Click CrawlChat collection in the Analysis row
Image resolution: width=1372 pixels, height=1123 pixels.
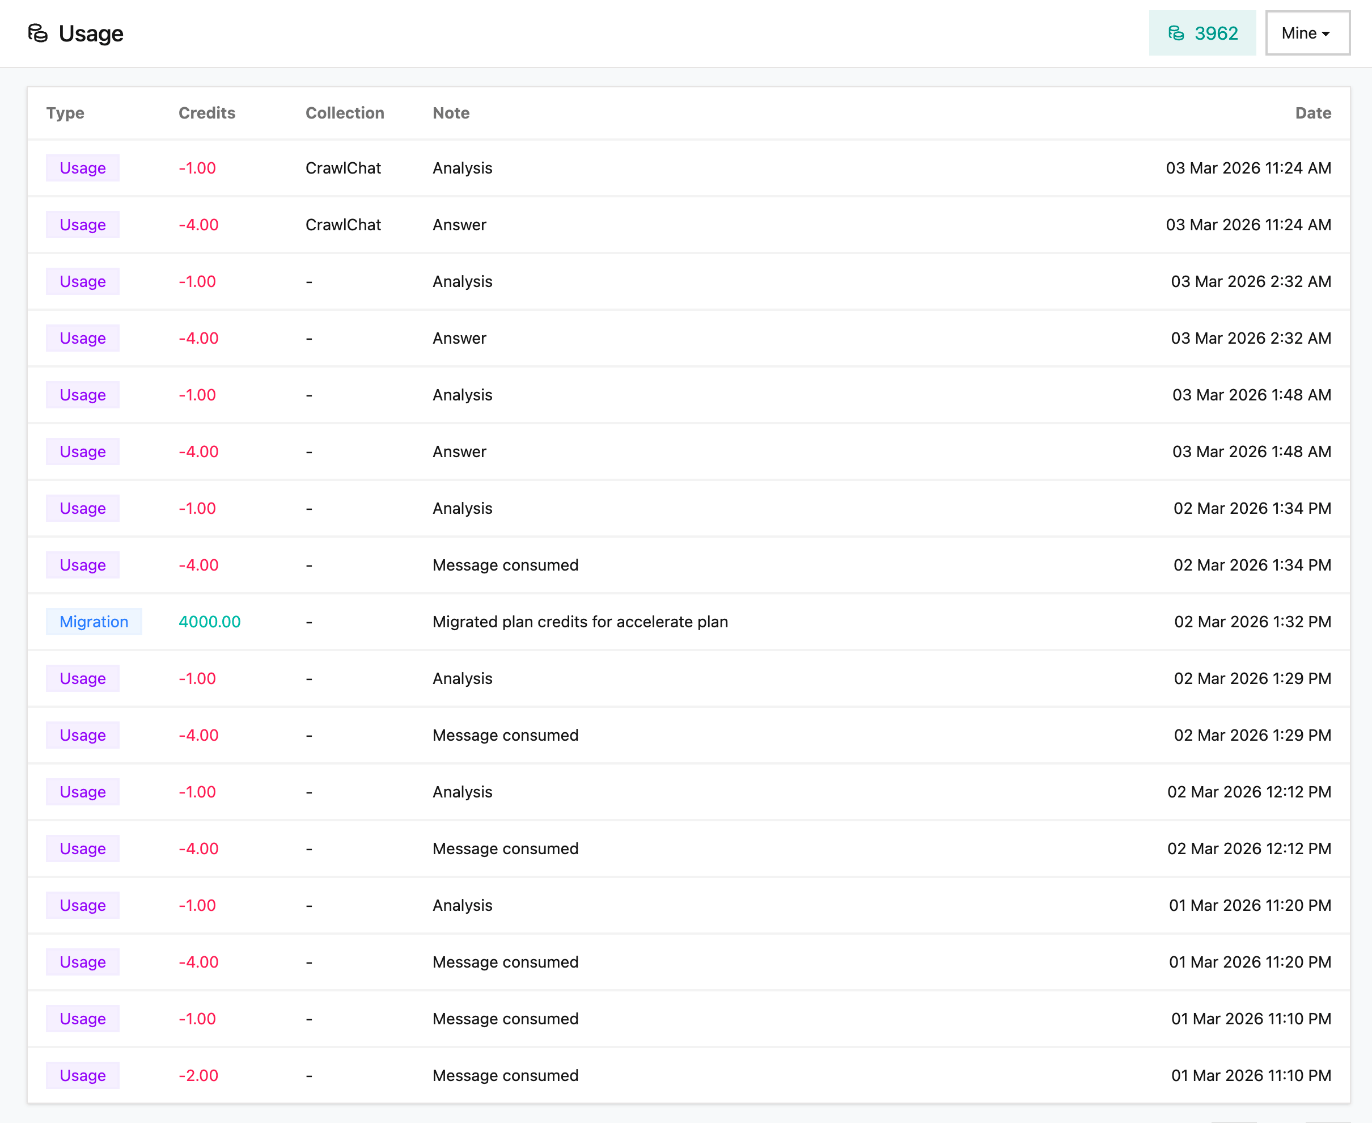tap(342, 168)
